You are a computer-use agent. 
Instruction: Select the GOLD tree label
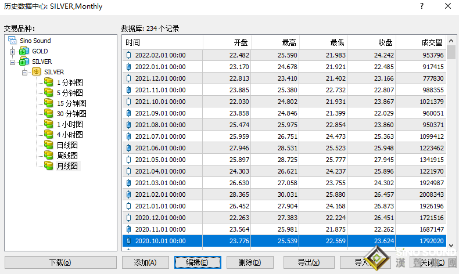[x=40, y=51]
